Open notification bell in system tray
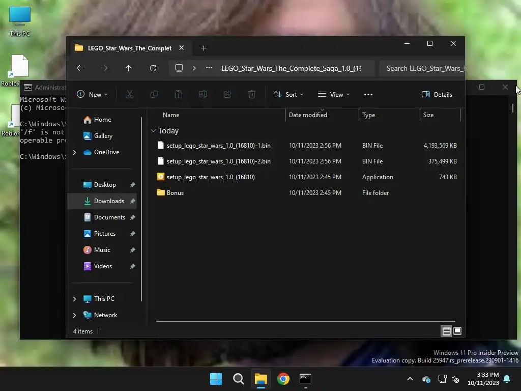Viewport: 521px width, 391px height. (507, 379)
